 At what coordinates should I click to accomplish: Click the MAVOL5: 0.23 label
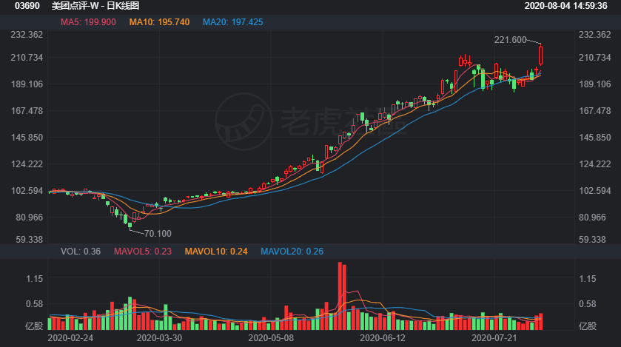click(x=143, y=252)
